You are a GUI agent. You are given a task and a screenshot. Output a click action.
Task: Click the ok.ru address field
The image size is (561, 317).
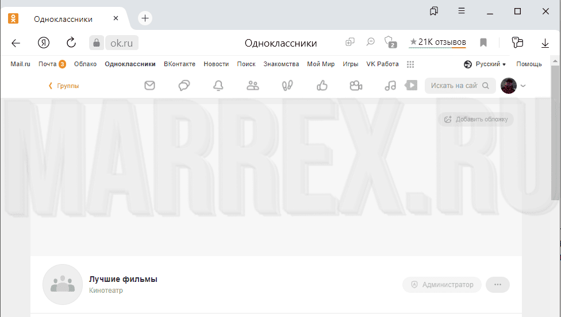coord(122,43)
